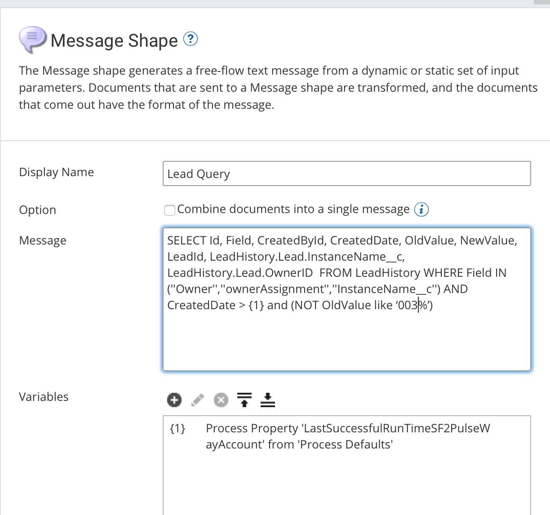Delete variable using the gray X icon
550x515 pixels.
tap(221, 400)
